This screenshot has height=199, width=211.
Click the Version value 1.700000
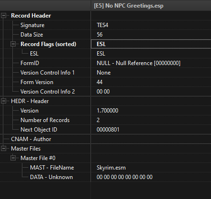tap(108, 111)
